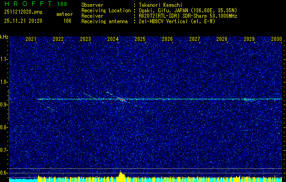Click the yellow power peak at the bottom

pos(121,177)
